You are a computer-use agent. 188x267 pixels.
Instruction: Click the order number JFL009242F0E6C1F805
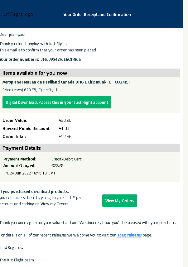[x=61, y=60]
